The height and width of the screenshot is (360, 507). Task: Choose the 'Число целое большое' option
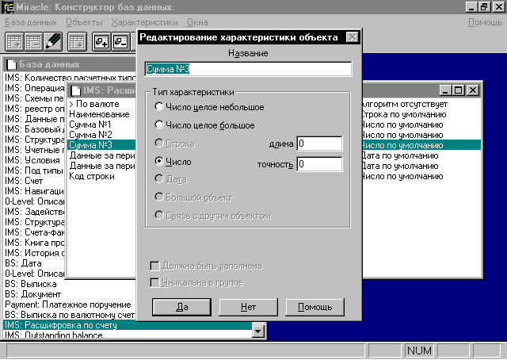(159, 124)
